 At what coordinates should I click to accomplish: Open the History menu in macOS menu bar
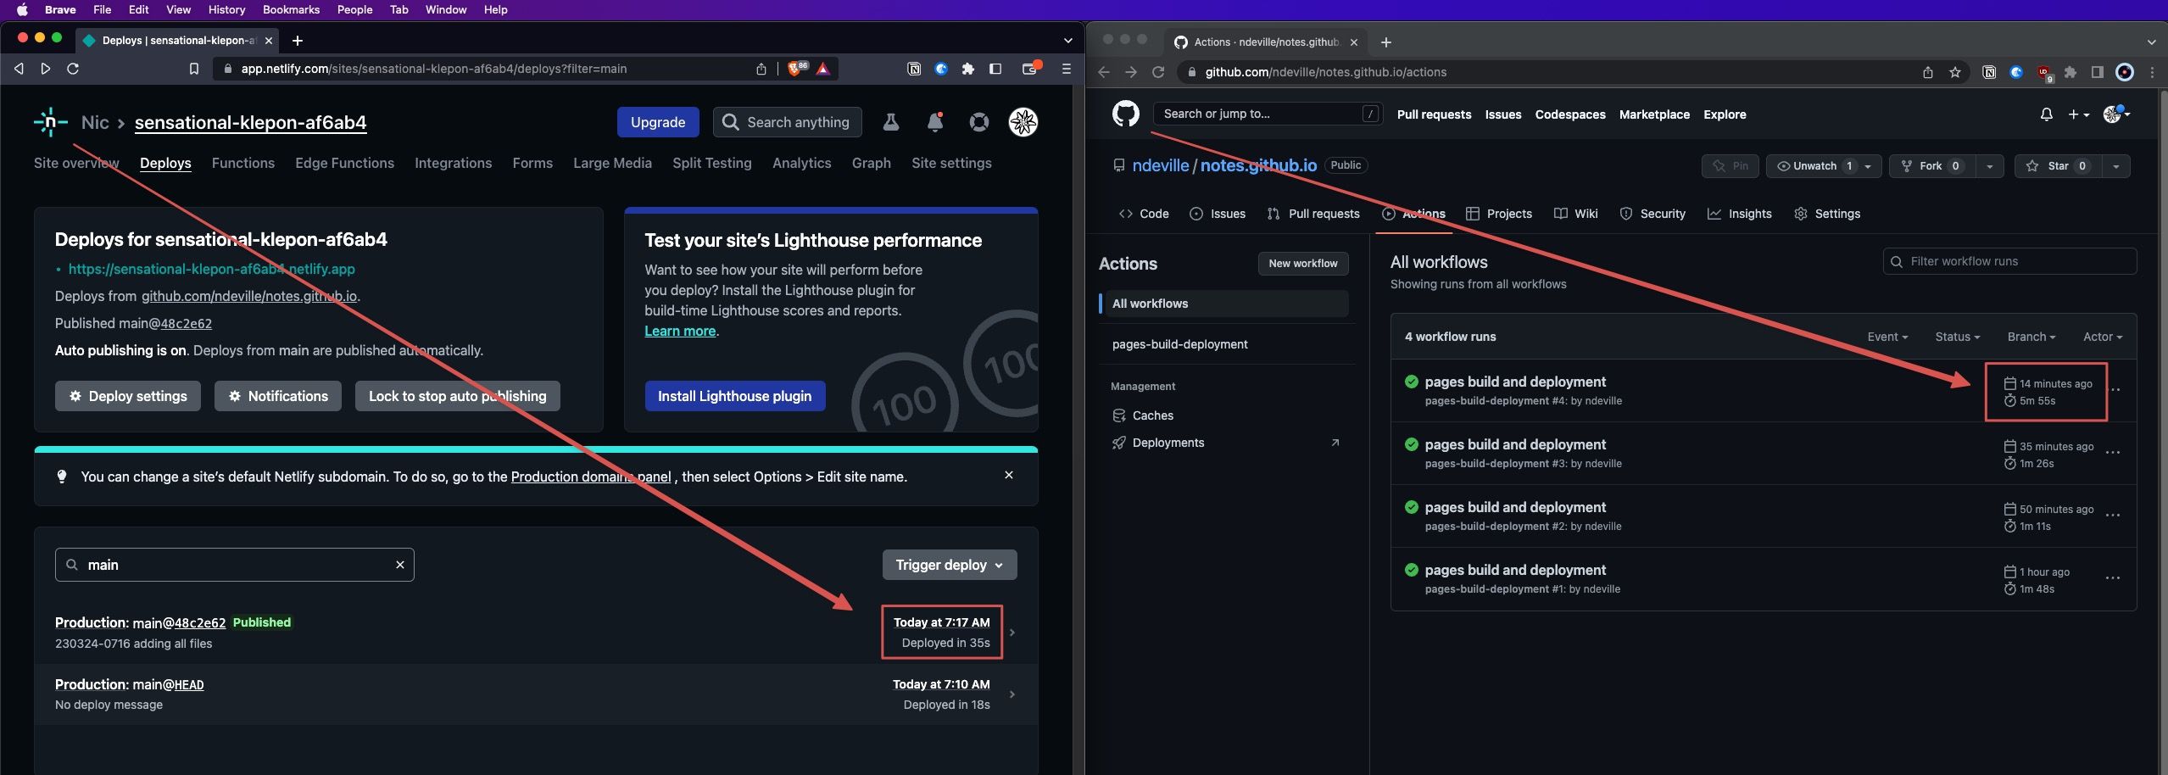[x=226, y=9]
